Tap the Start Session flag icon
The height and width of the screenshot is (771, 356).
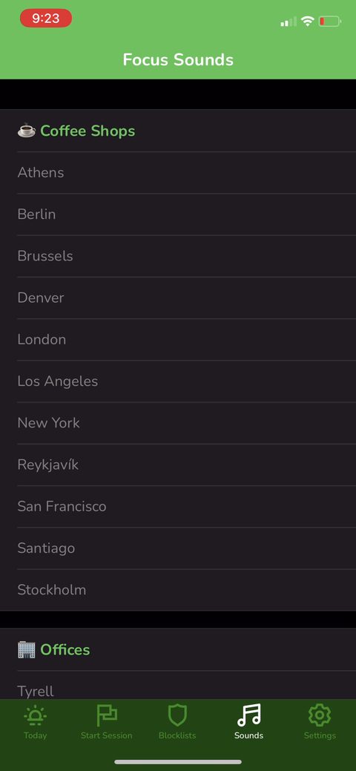click(106, 715)
